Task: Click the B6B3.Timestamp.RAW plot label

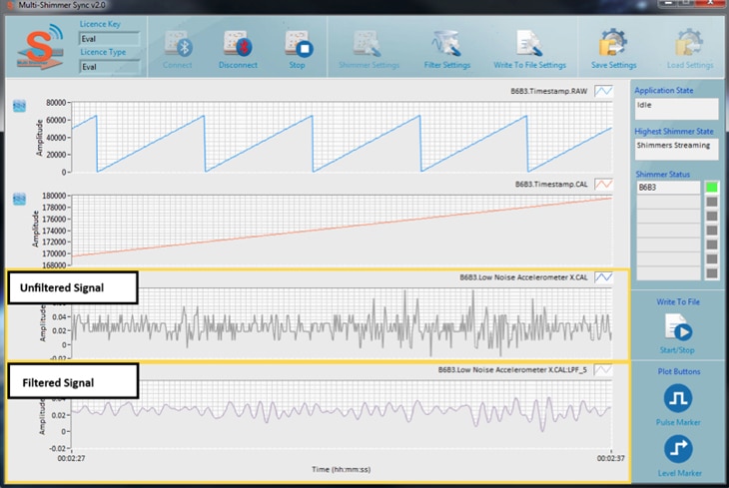Action: click(x=548, y=91)
